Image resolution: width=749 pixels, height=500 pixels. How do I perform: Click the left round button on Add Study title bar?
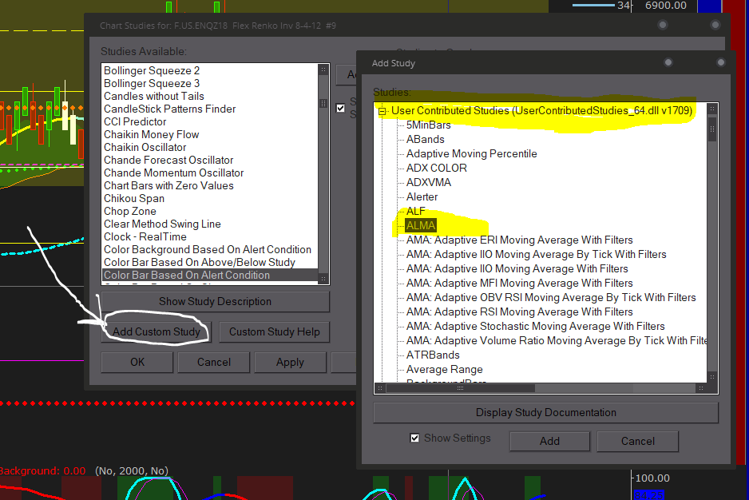tap(668, 62)
